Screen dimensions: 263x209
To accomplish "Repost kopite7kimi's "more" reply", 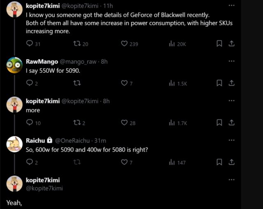I will [76, 123].
